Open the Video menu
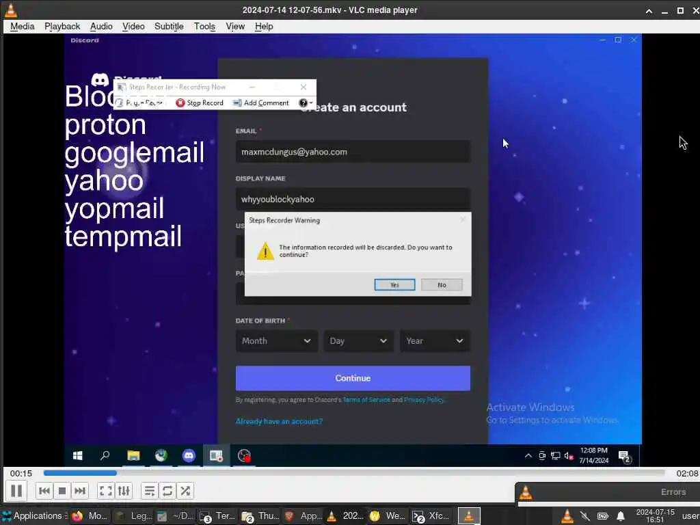 pos(133,27)
